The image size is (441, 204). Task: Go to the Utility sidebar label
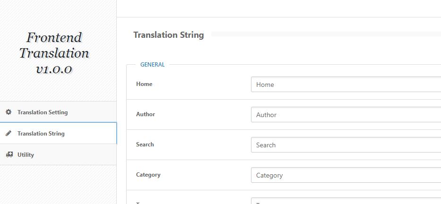[26, 155]
